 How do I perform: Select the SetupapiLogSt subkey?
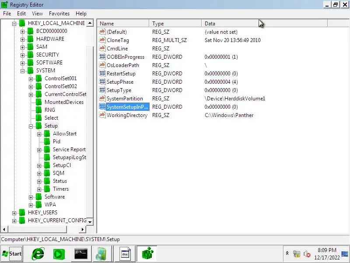coord(70,157)
